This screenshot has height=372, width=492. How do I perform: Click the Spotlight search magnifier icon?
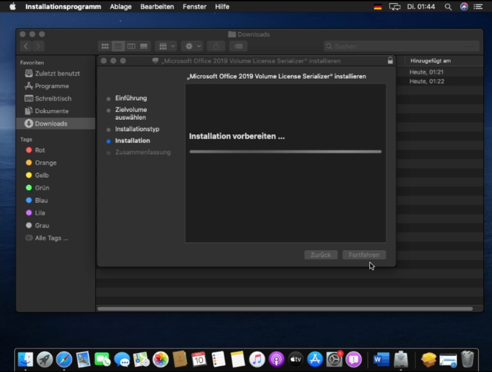click(448, 6)
